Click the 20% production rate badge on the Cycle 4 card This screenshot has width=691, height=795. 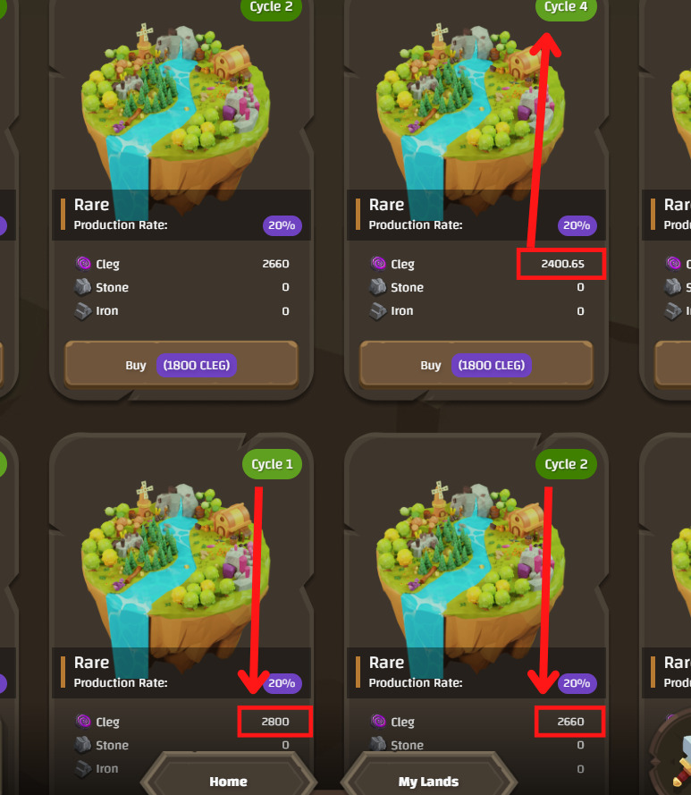point(577,225)
